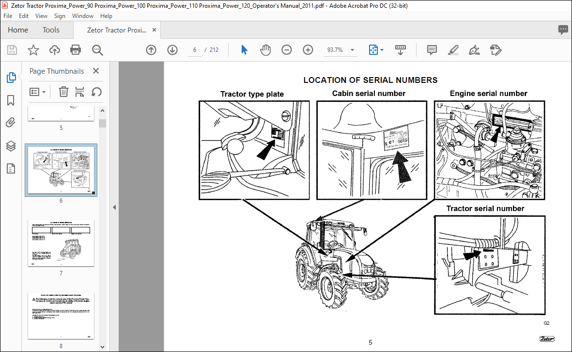
Task: Show Page Thumbnails sidebar icon
Action: tap(11, 78)
